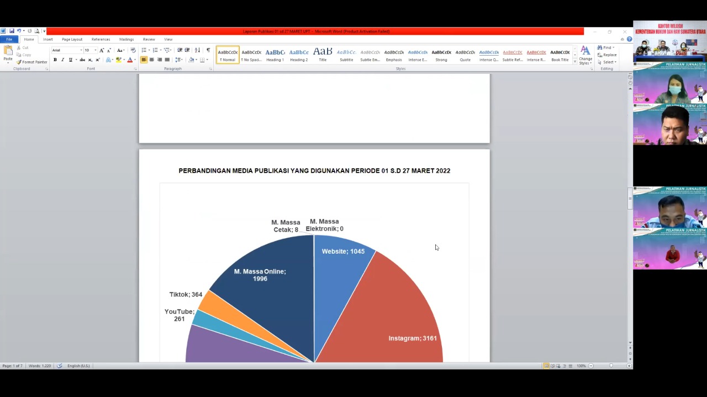Click the Line Spacing icon
Image resolution: width=707 pixels, height=397 pixels.
tap(178, 60)
